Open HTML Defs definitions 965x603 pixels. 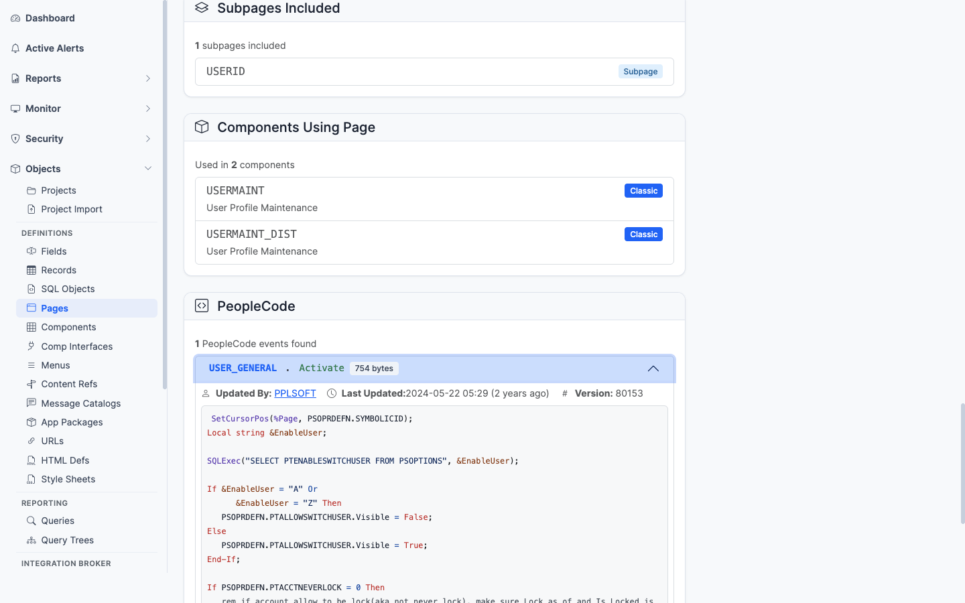coord(65,460)
